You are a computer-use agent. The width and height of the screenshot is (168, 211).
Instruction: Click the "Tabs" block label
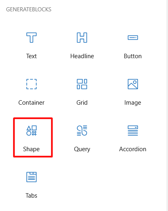31,196
